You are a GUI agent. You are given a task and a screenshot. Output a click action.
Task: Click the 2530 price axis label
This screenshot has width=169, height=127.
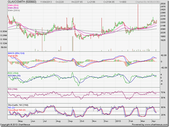click(x=163, y=4)
